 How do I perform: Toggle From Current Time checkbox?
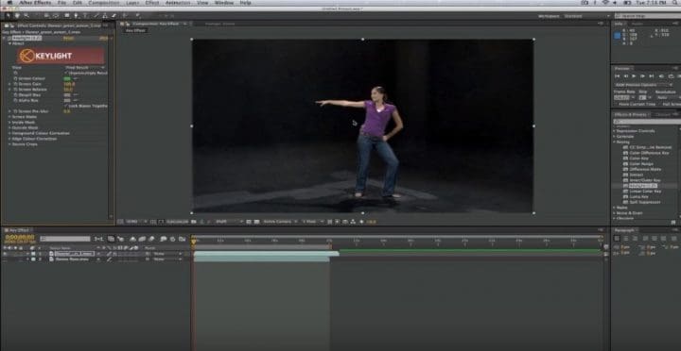click(616, 105)
